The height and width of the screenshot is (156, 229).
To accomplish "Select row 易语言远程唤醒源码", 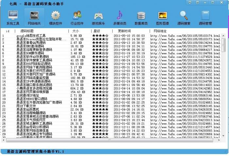I will pos(111,113).
